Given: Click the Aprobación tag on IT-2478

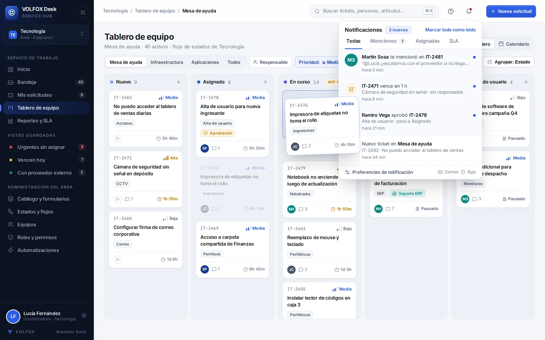Looking at the screenshot, I should [217, 133].
